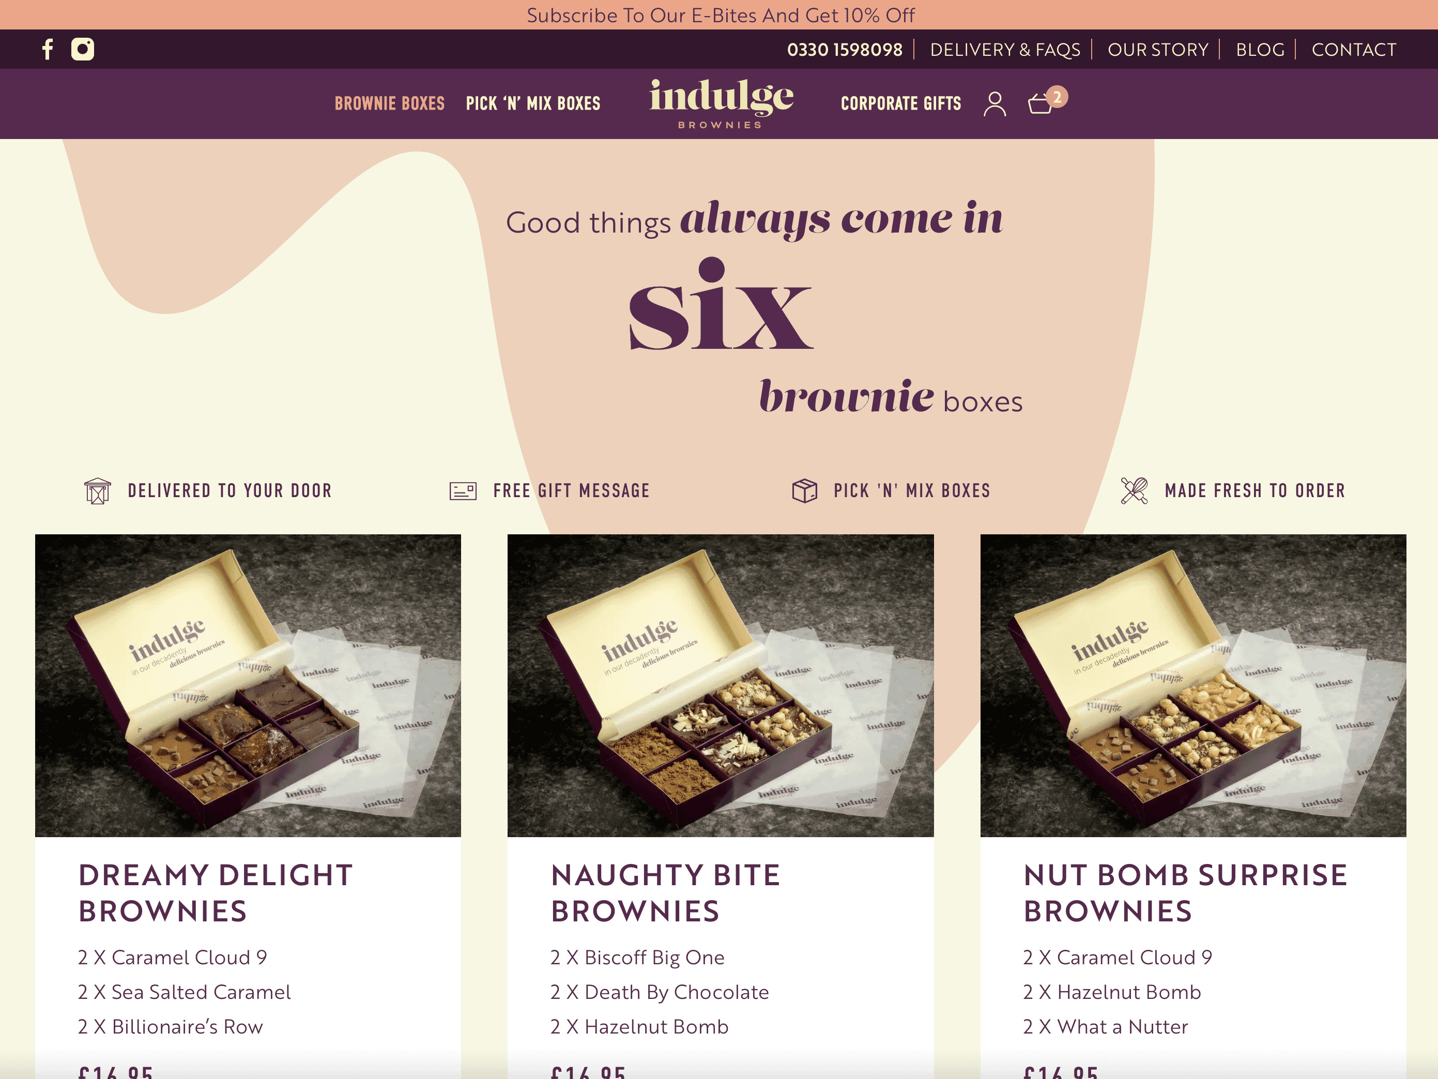Open the Blog link
The height and width of the screenshot is (1079, 1438).
click(1260, 50)
